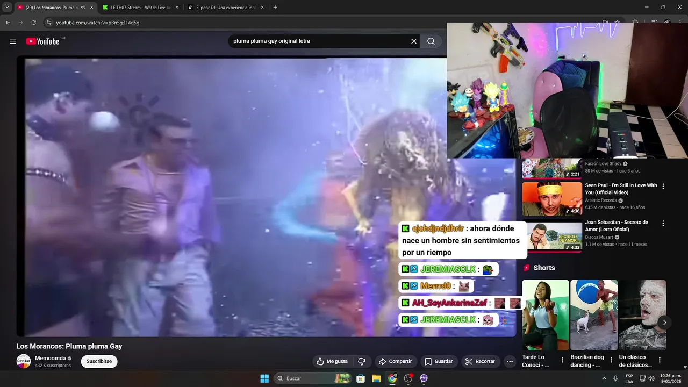The height and width of the screenshot is (387, 688).
Task: Click the video title Los Morancos: Pluma pluma Gay
Action: [69, 346]
